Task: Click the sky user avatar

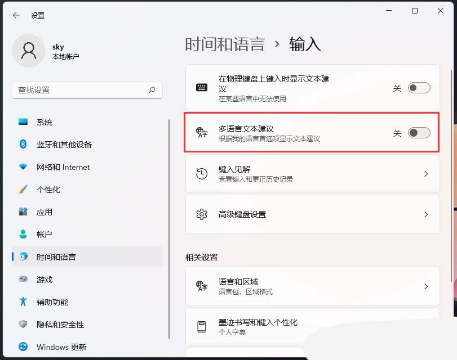Action: pyautogui.click(x=29, y=51)
